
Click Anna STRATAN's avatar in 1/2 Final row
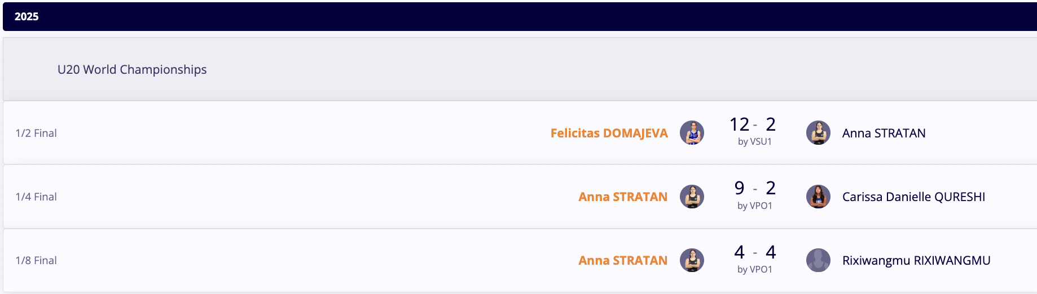(x=818, y=133)
